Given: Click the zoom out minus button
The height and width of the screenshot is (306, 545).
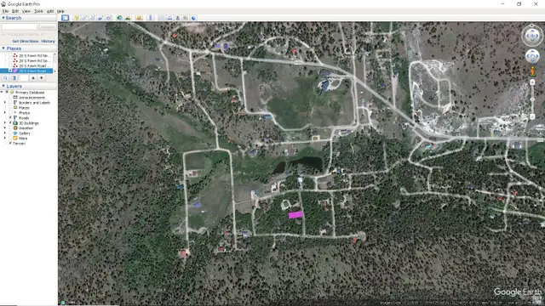Looking at the screenshot, I should 532,117.
